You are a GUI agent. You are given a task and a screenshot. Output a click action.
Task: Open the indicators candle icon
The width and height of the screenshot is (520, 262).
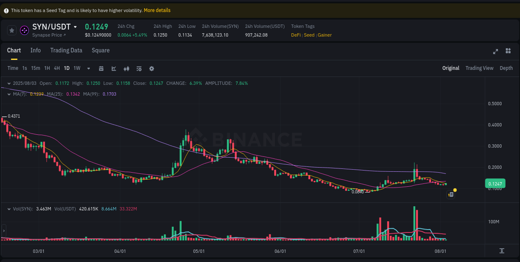click(x=126, y=68)
